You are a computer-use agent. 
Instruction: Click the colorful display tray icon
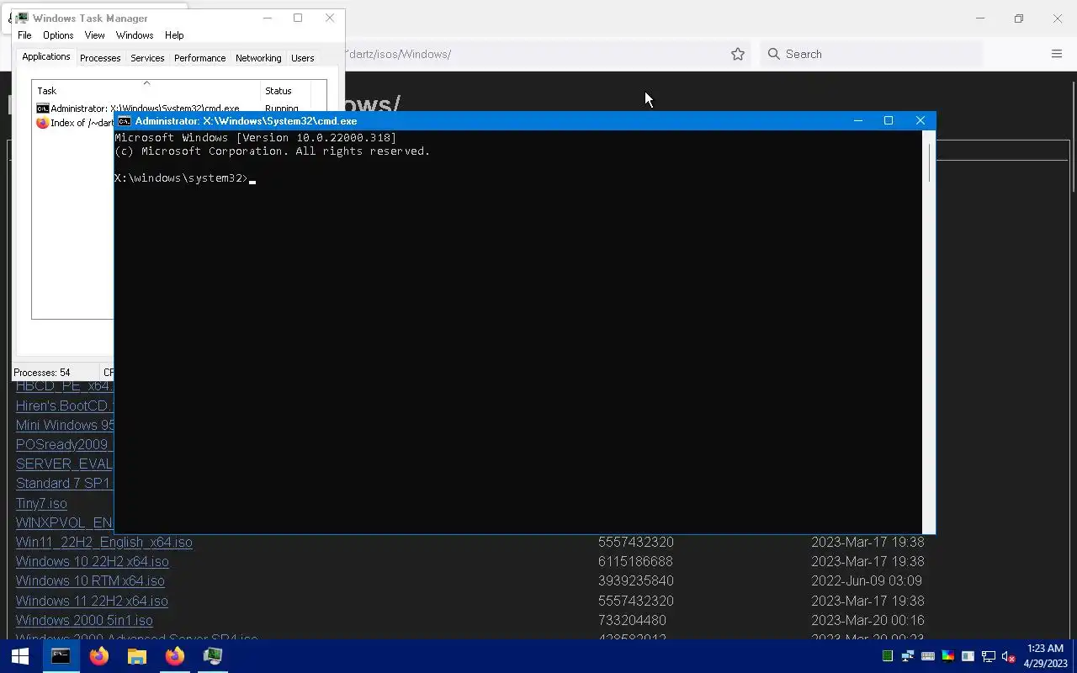coord(948,656)
